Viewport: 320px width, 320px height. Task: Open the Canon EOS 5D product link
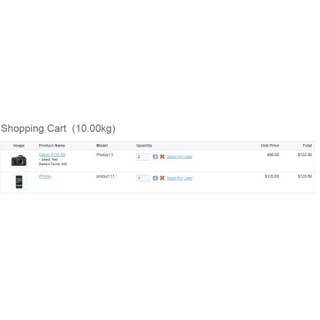pos(52,155)
